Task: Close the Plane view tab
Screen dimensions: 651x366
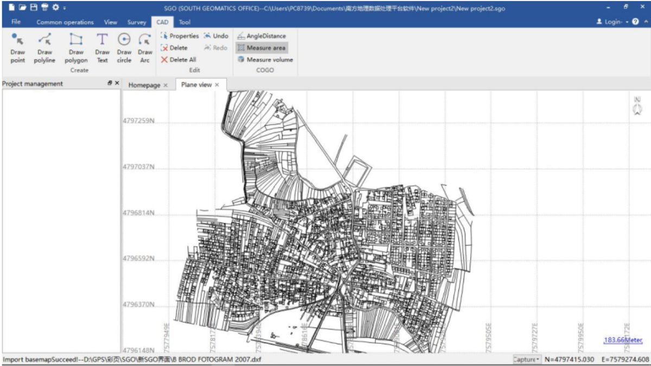Action: tap(217, 85)
